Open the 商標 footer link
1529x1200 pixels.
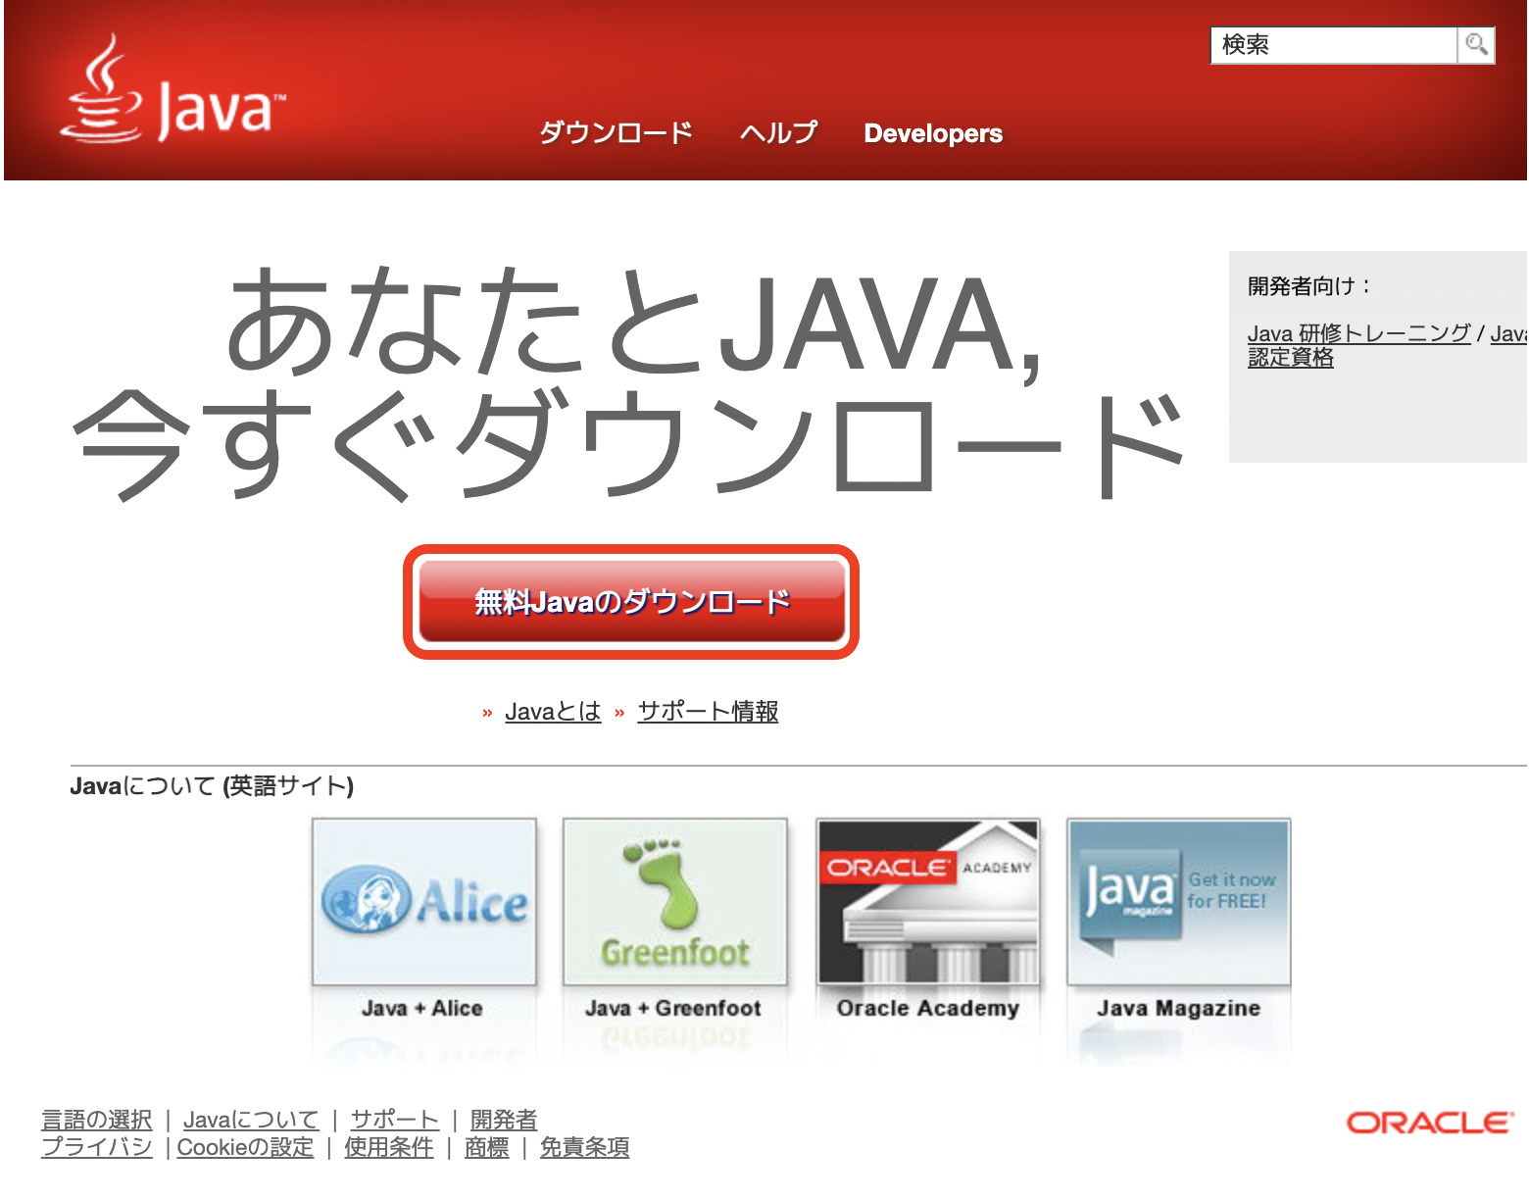(487, 1147)
